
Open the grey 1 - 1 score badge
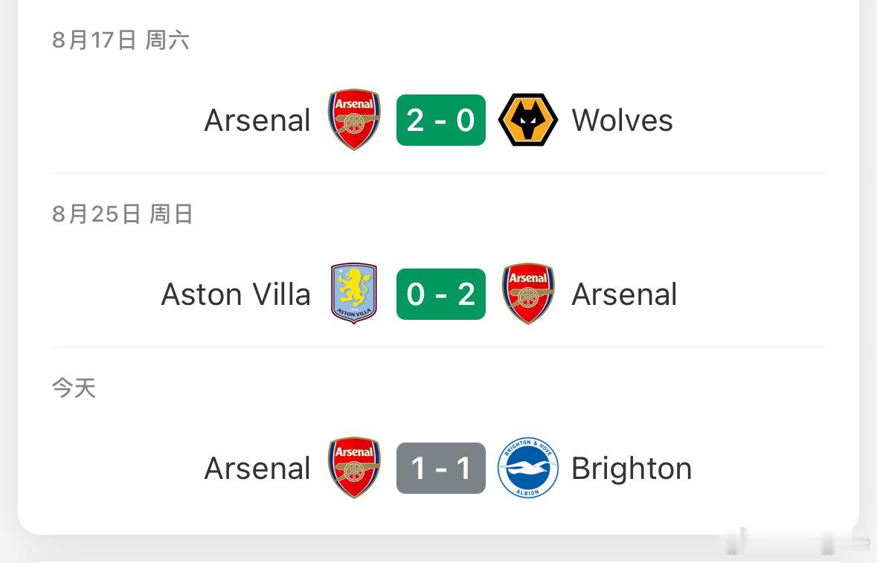point(441,468)
